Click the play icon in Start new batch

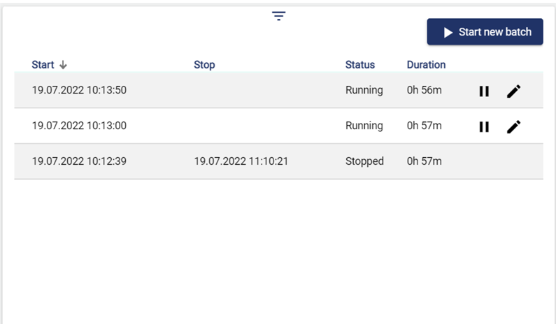click(448, 33)
